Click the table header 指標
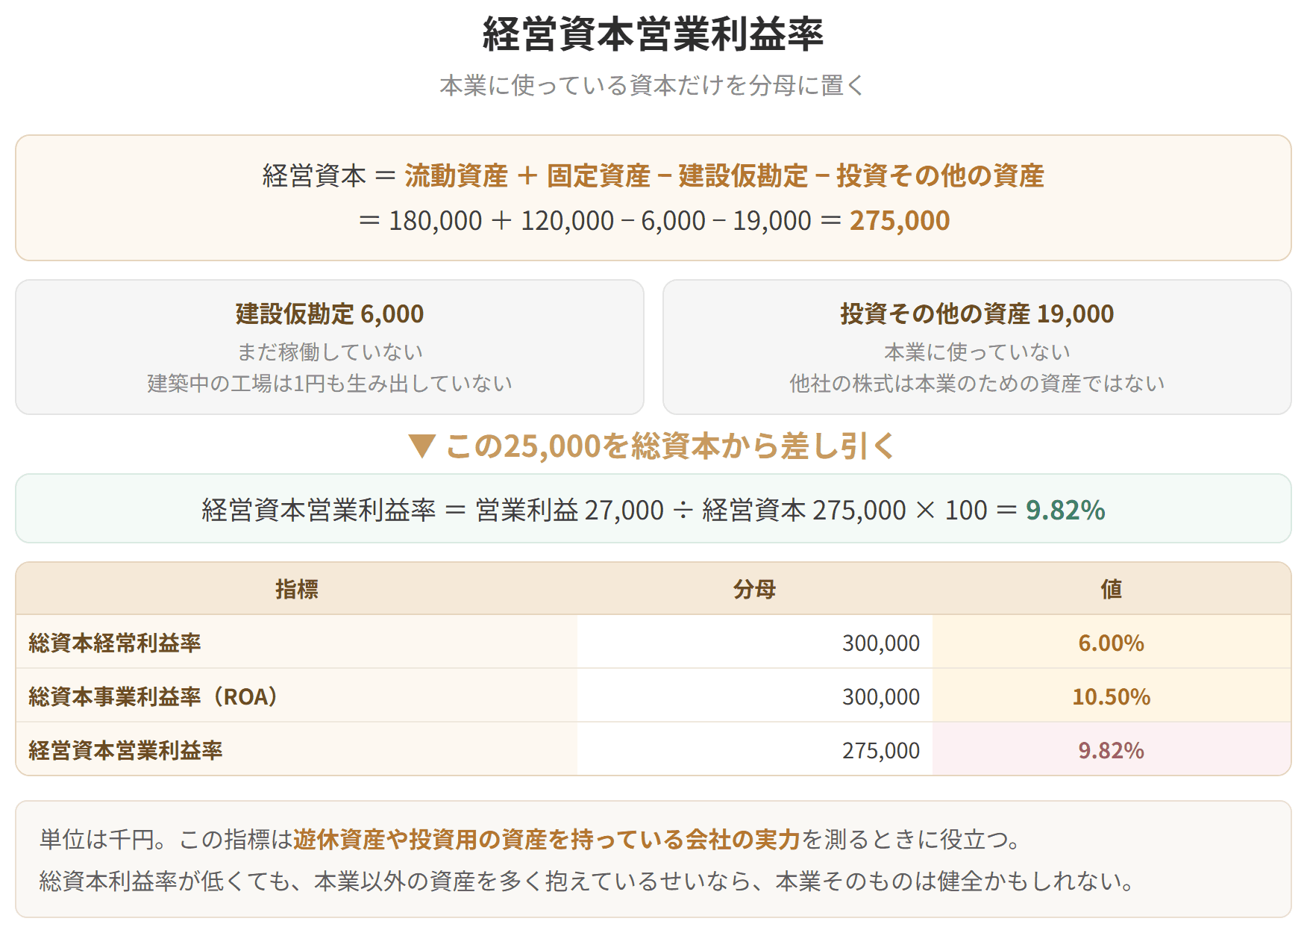The width and height of the screenshot is (1307, 933). pos(297,590)
